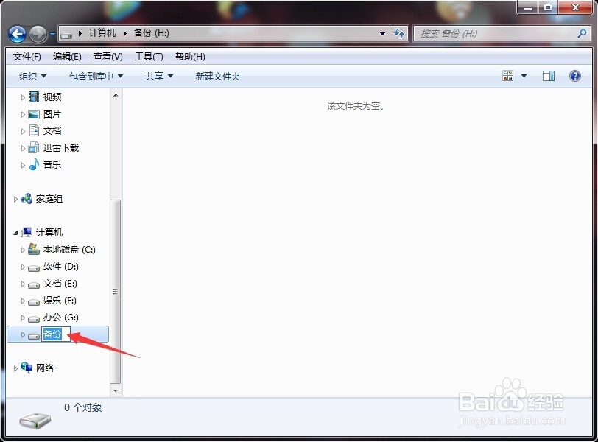Expand the 软件 (D:) drive node
The width and height of the screenshot is (598, 442).
click(24, 266)
